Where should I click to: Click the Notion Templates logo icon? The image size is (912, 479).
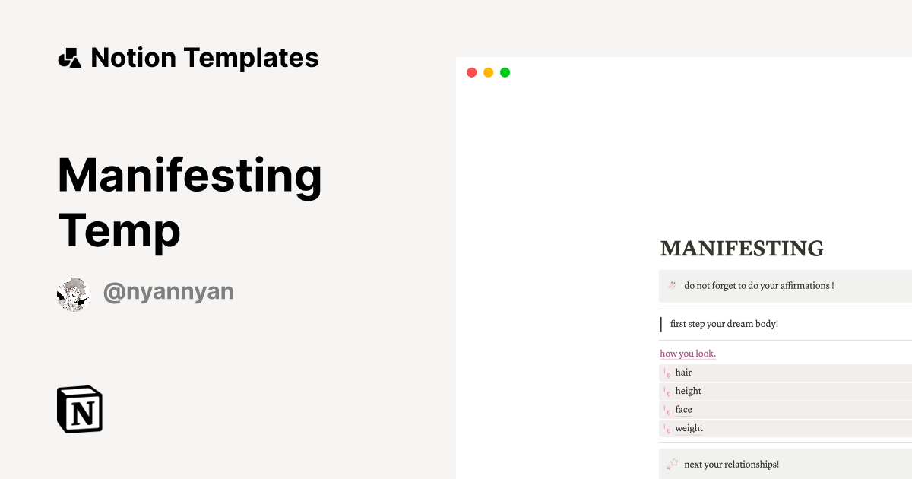[x=68, y=58]
